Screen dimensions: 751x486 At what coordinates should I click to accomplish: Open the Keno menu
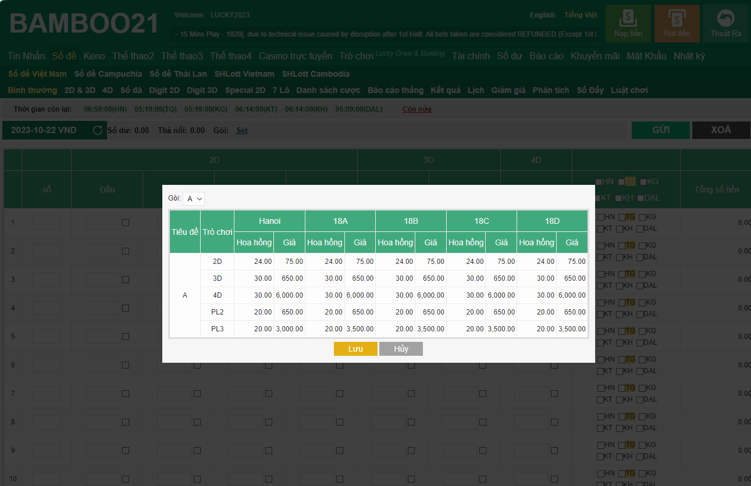(x=94, y=56)
